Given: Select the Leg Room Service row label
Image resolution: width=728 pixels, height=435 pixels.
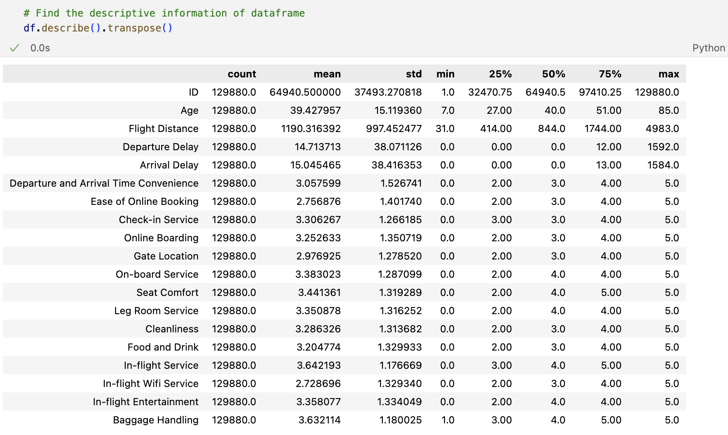Looking at the screenshot, I should (x=156, y=311).
